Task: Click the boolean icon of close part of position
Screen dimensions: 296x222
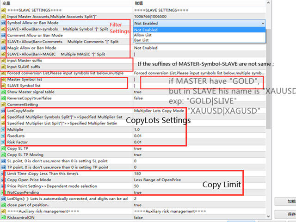Action: pyautogui.click(x=3, y=205)
